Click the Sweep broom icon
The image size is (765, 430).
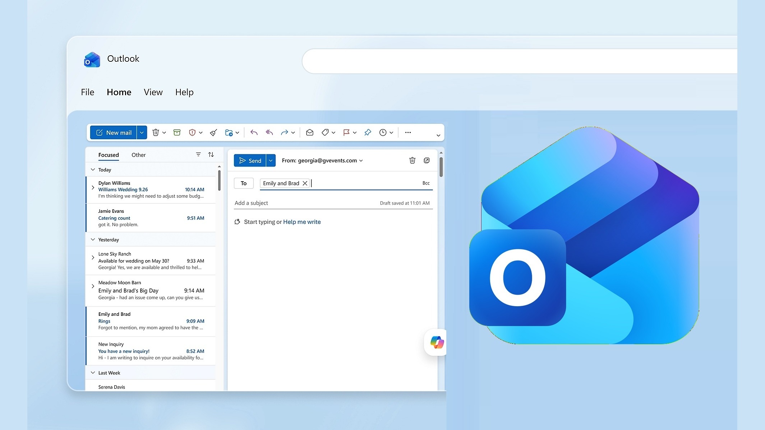coord(213,132)
